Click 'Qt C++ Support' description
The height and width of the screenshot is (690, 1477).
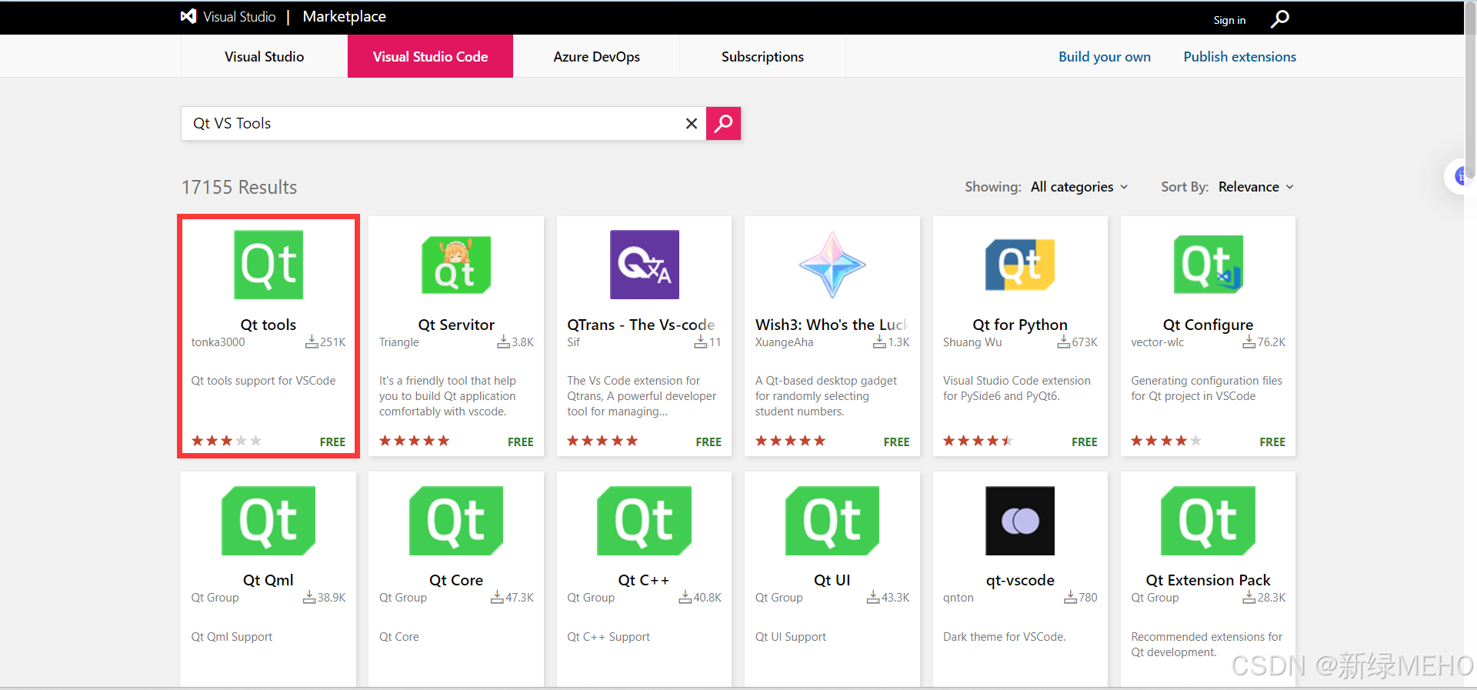[608, 637]
